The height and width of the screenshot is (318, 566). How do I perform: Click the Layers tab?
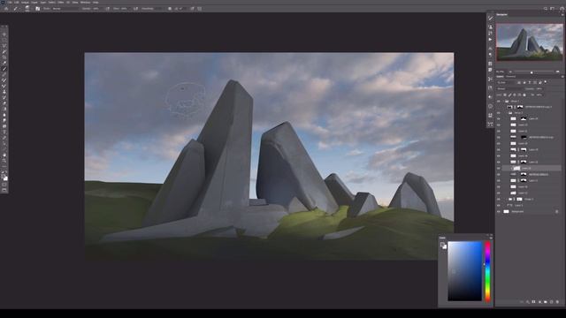click(x=500, y=77)
